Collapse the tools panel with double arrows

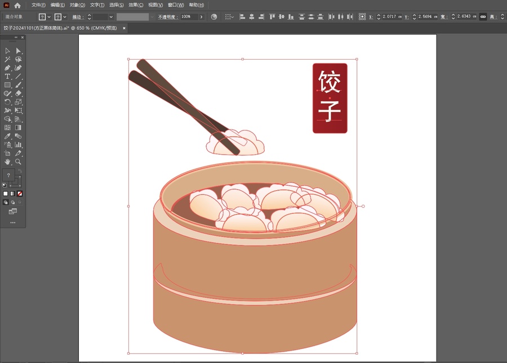[16, 38]
